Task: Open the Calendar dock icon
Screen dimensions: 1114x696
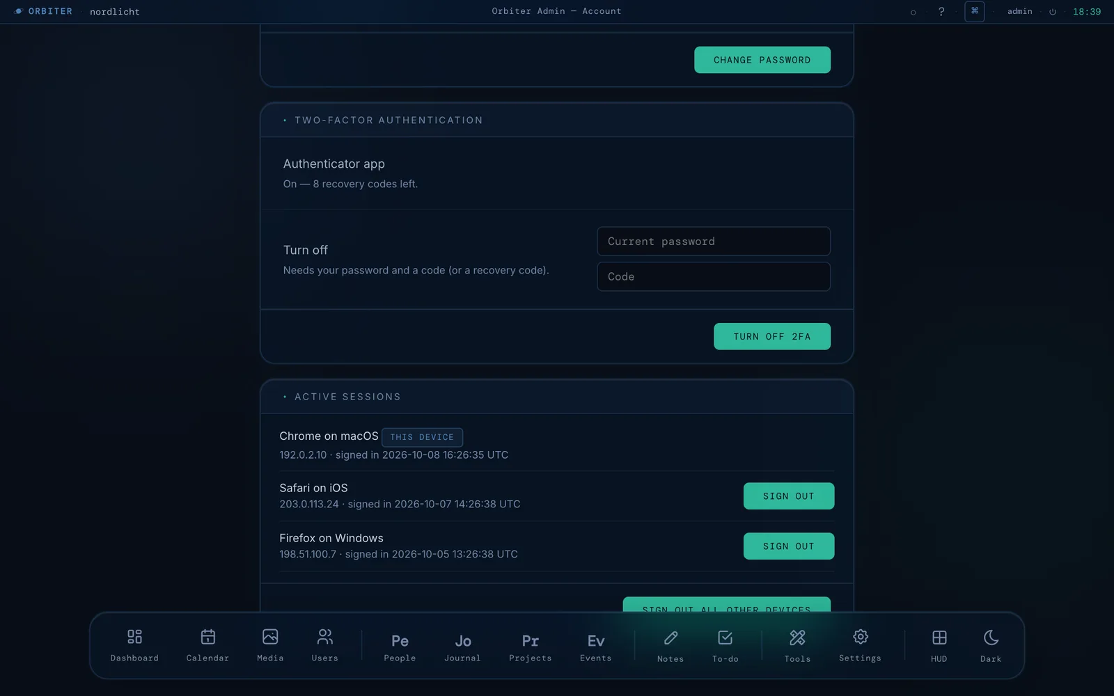Action: (x=207, y=645)
